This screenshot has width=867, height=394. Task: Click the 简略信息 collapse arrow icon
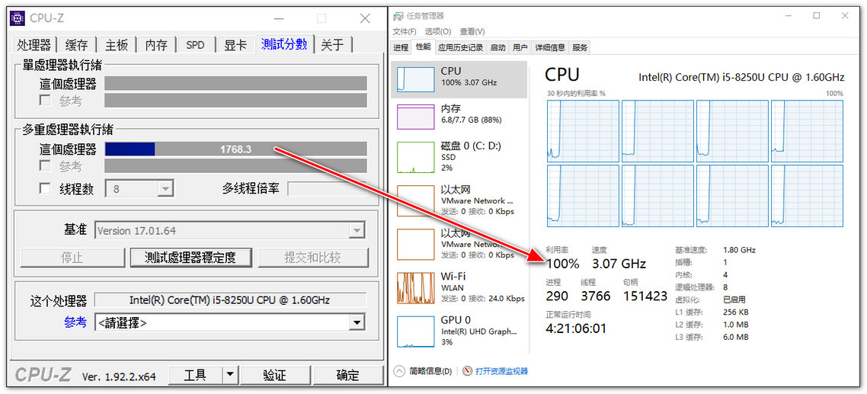[399, 371]
